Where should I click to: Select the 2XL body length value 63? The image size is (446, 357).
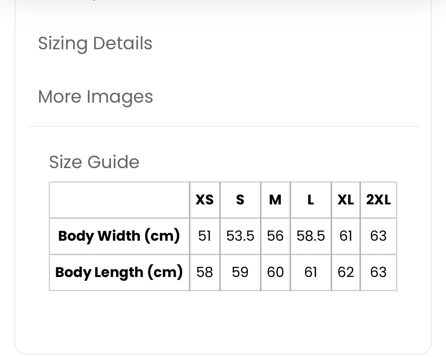[x=378, y=272]
